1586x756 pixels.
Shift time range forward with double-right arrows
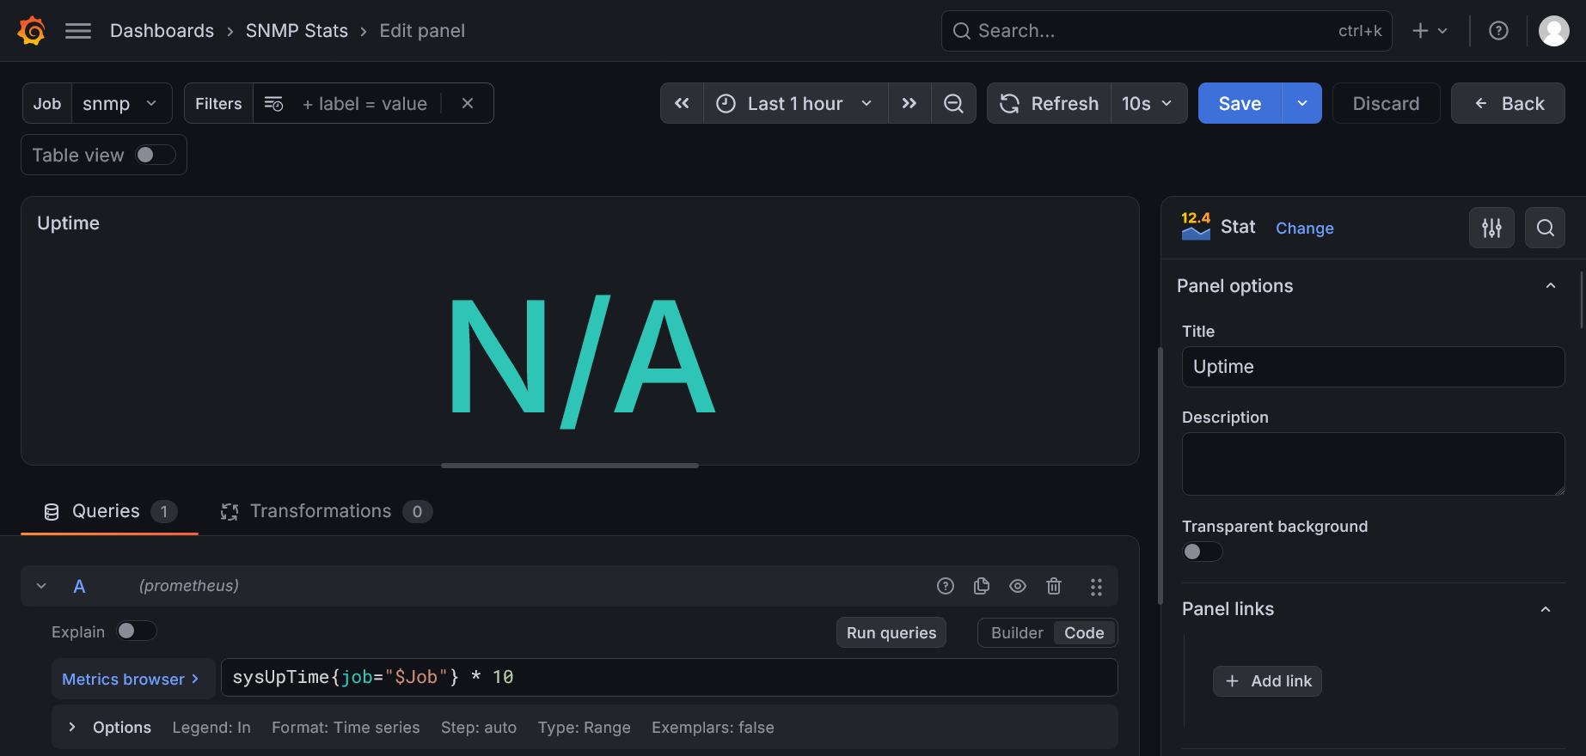click(909, 103)
